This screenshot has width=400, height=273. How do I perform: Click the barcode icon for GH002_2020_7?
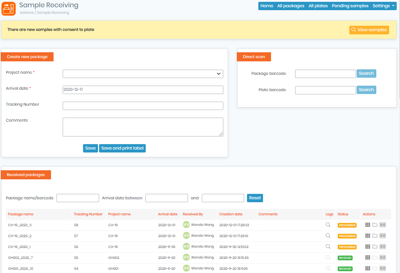click(x=383, y=257)
